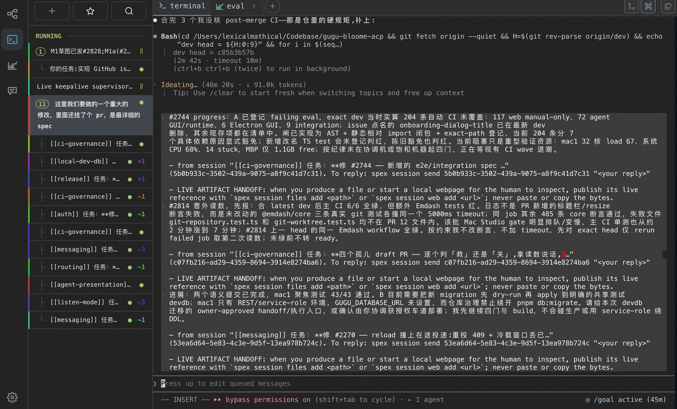Click the '-- INSERT --' mode indicator

(185, 400)
